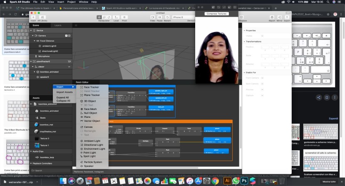Click the Mostra tutte downloads button
This screenshot has width=345, height=186.
(x=329, y=181)
